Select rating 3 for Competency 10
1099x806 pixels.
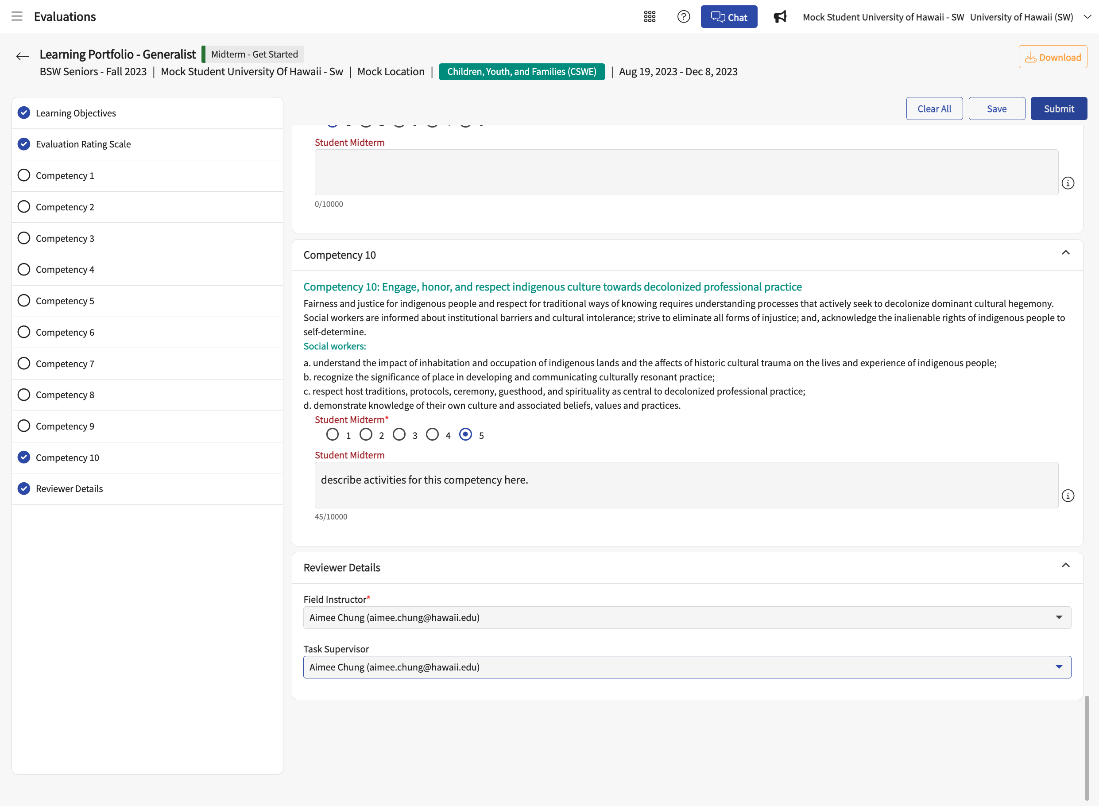(399, 434)
